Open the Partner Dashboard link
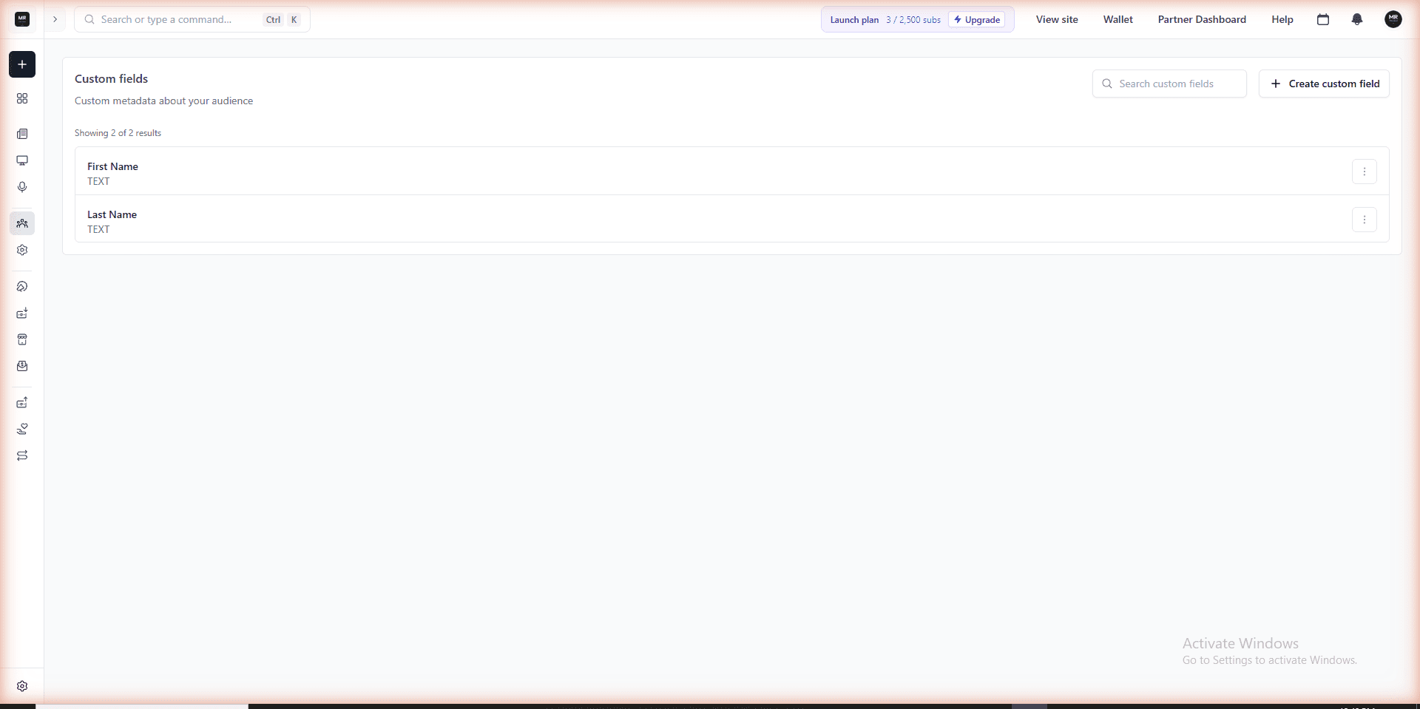This screenshot has width=1420, height=709. tap(1202, 19)
